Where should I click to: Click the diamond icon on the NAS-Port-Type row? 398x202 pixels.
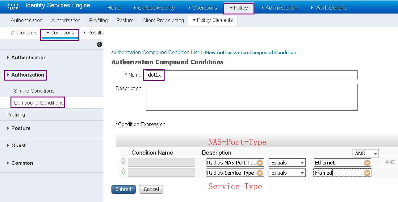(123, 162)
